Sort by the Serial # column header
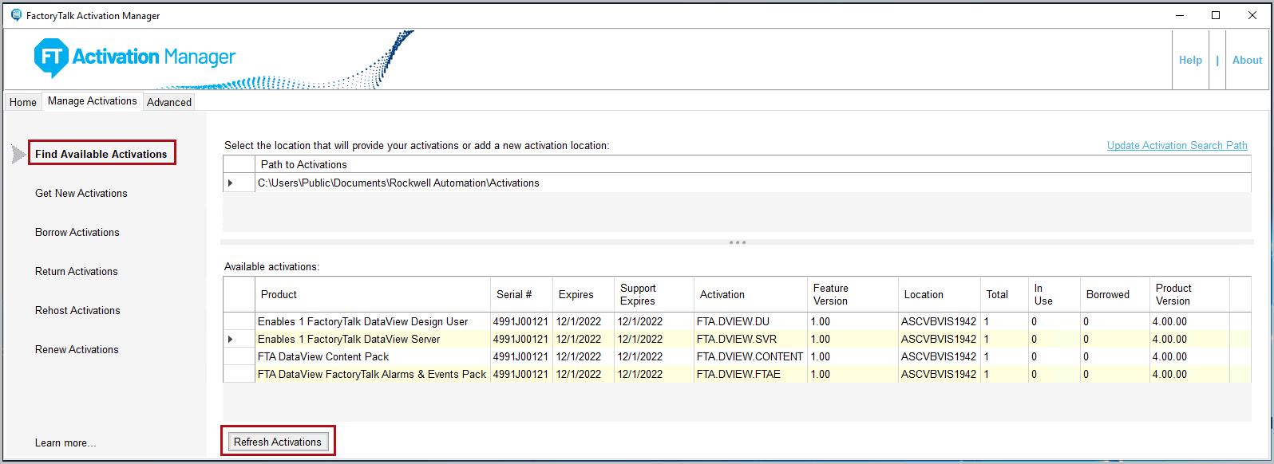Viewport: 1274px width, 464px height. coord(521,294)
